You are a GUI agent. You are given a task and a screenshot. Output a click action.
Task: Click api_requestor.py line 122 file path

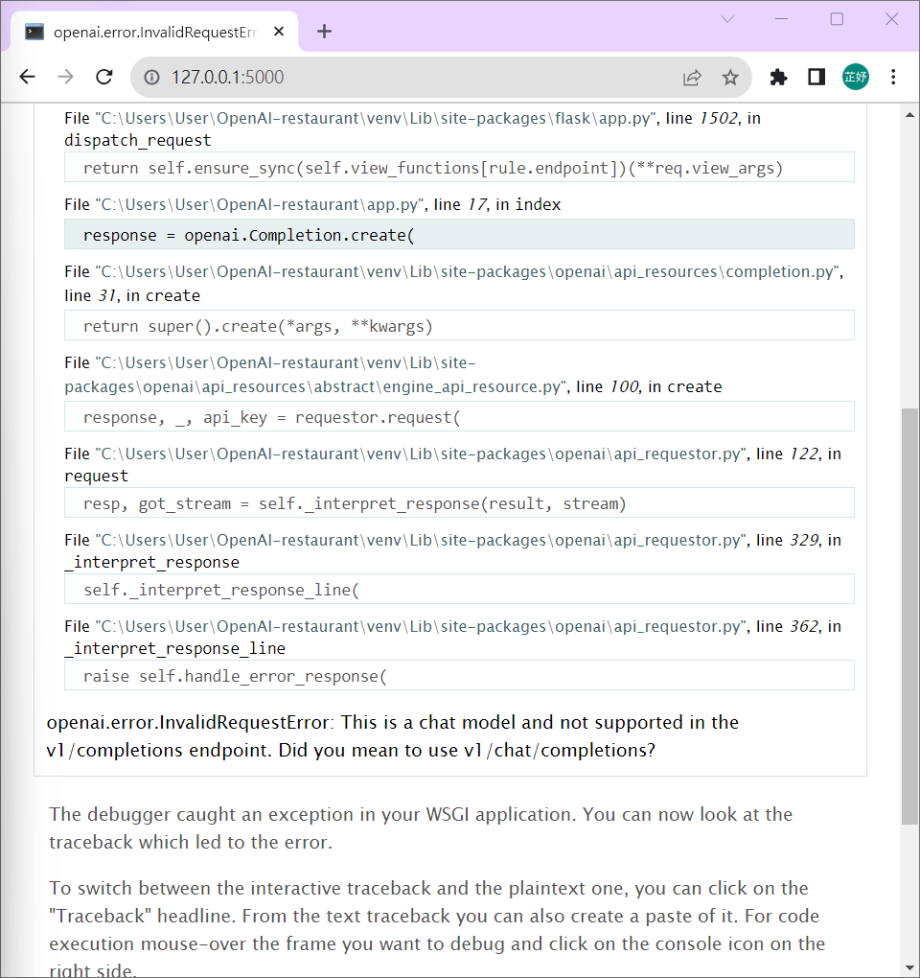click(421, 454)
